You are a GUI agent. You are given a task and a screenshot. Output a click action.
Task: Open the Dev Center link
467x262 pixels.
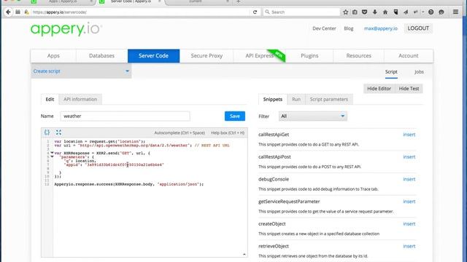pos(324,28)
